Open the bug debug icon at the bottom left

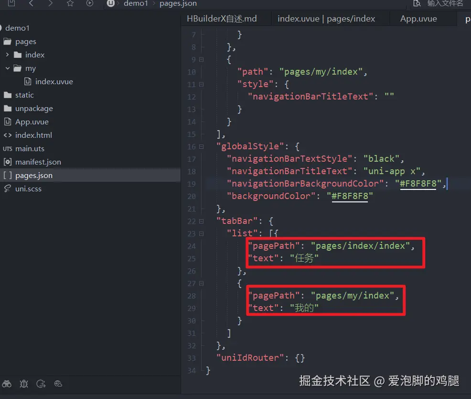coord(24,384)
